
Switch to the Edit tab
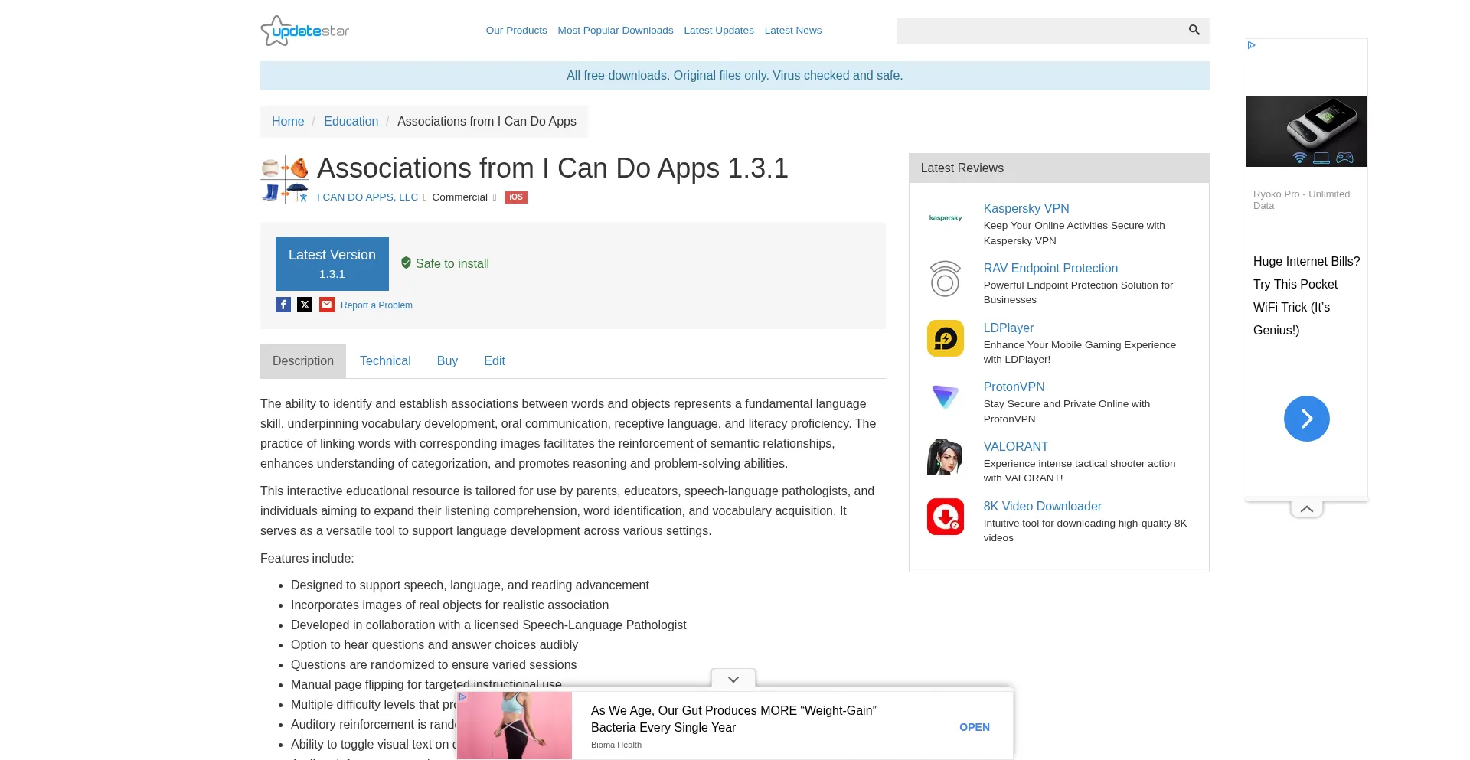coord(495,361)
